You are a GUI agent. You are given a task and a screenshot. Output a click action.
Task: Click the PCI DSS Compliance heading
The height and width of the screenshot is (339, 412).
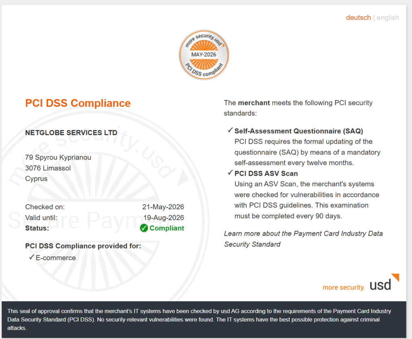tap(78, 103)
